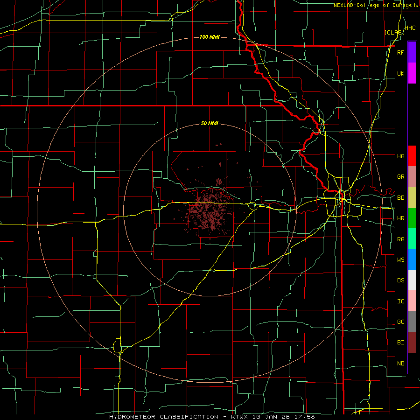Click the DS legend label
Viewport: 420px width, 420px height.
(x=400, y=280)
